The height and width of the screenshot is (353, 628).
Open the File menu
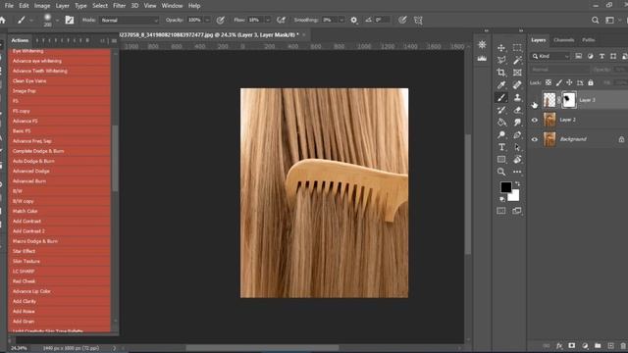coord(9,6)
